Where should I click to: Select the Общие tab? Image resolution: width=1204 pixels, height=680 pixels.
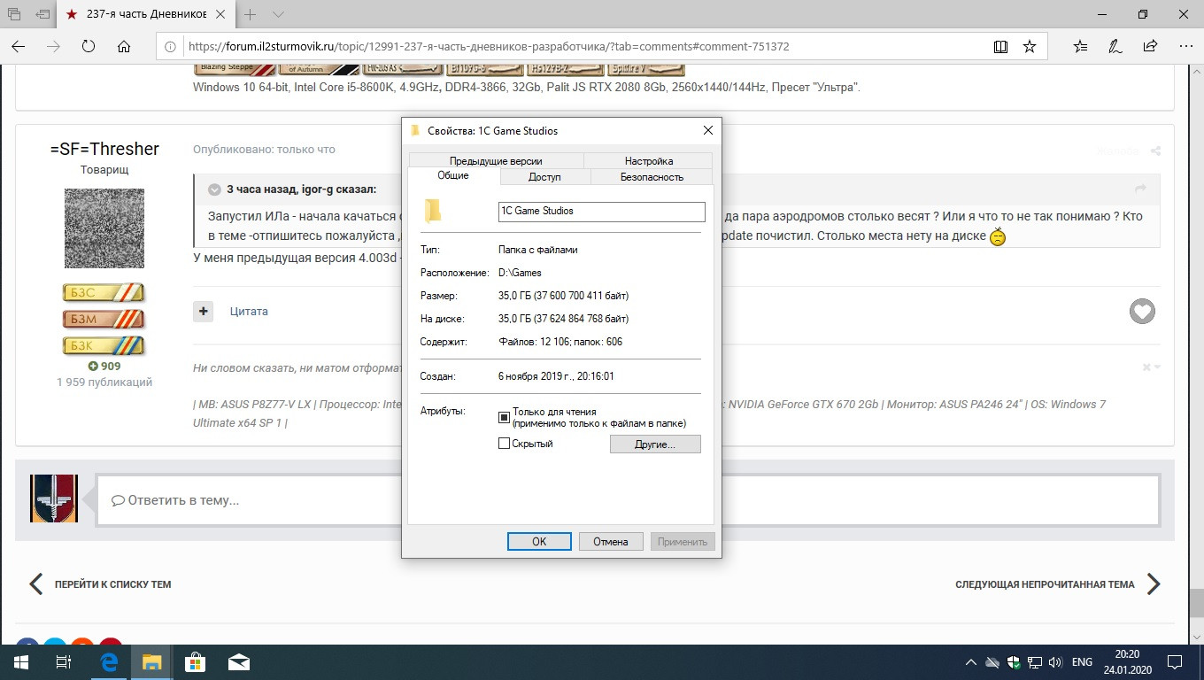(453, 175)
